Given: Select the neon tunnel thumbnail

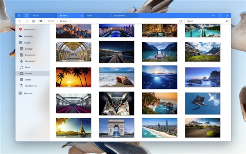Looking at the screenshot, I should pos(73,103).
